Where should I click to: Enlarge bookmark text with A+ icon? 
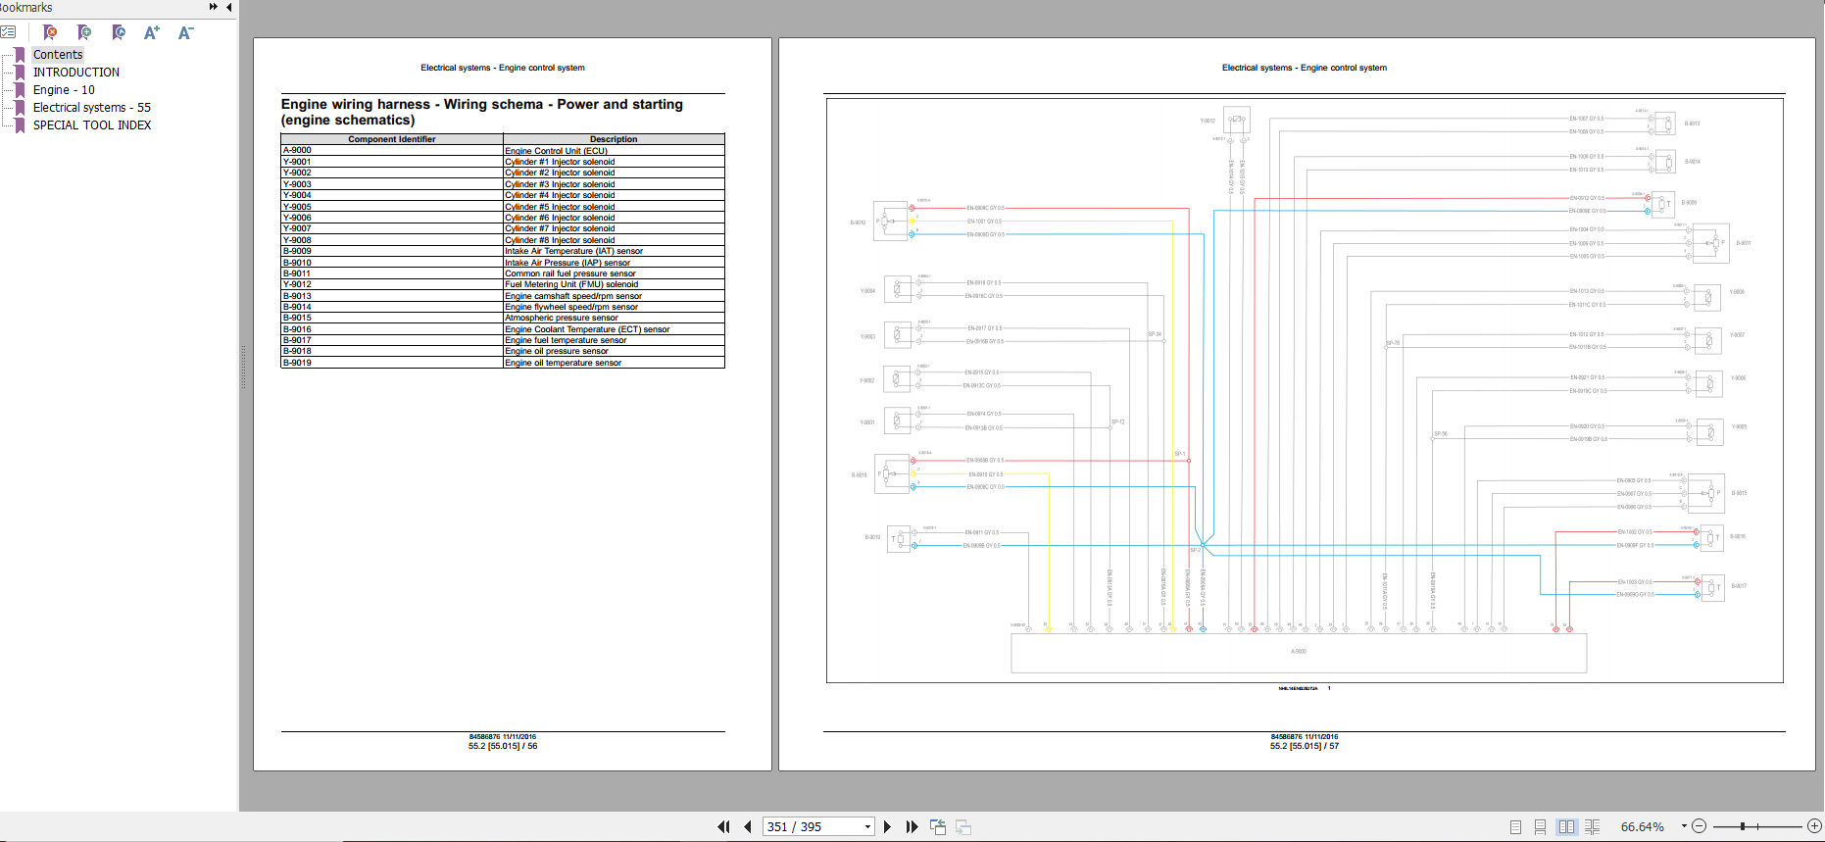pyautogui.click(x=152, y=32)
